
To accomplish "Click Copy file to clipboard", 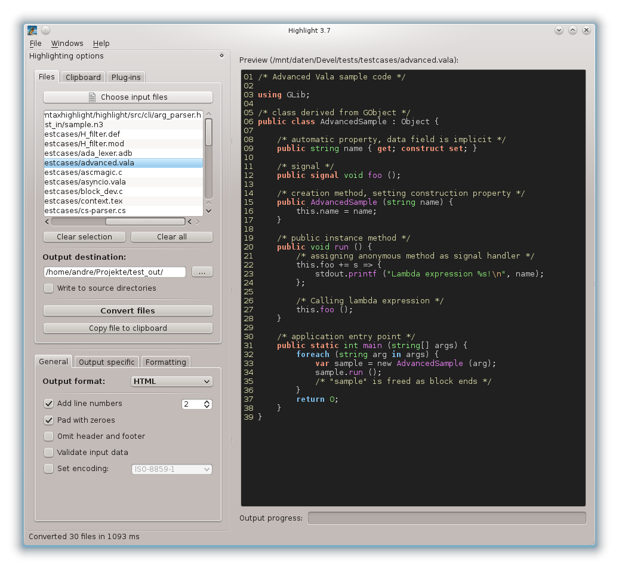I will coord(128,328).
